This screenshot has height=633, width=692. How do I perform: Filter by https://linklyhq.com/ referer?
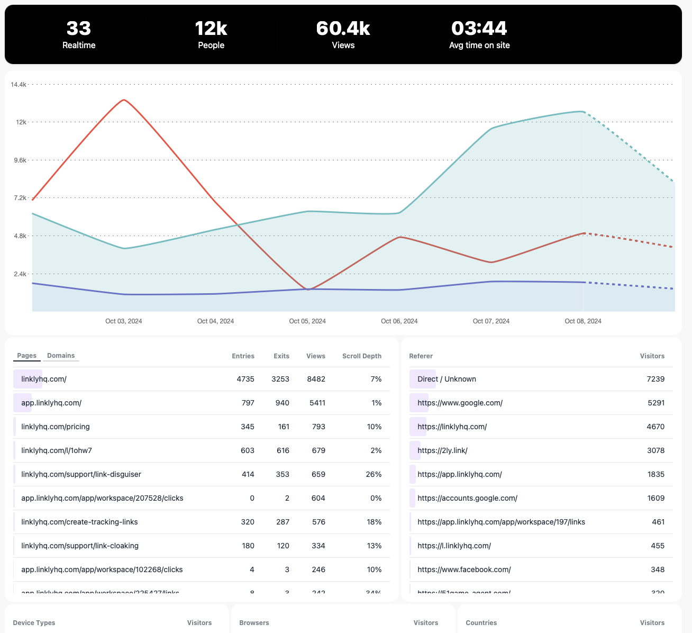[541, 427]
